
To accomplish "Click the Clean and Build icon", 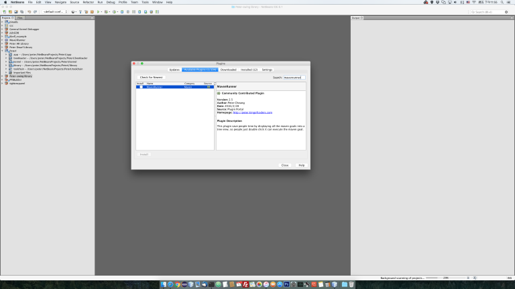I will coord(87,12).
